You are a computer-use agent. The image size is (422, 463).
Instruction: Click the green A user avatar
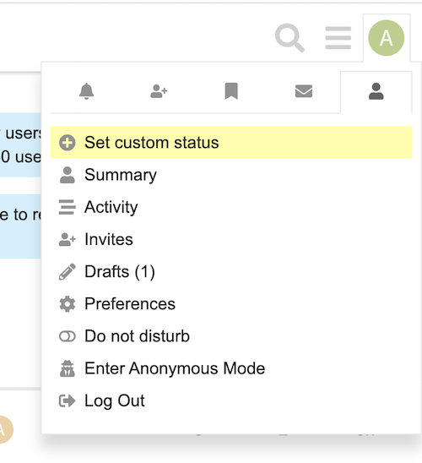pyautogui.click(x=387, y=38)
